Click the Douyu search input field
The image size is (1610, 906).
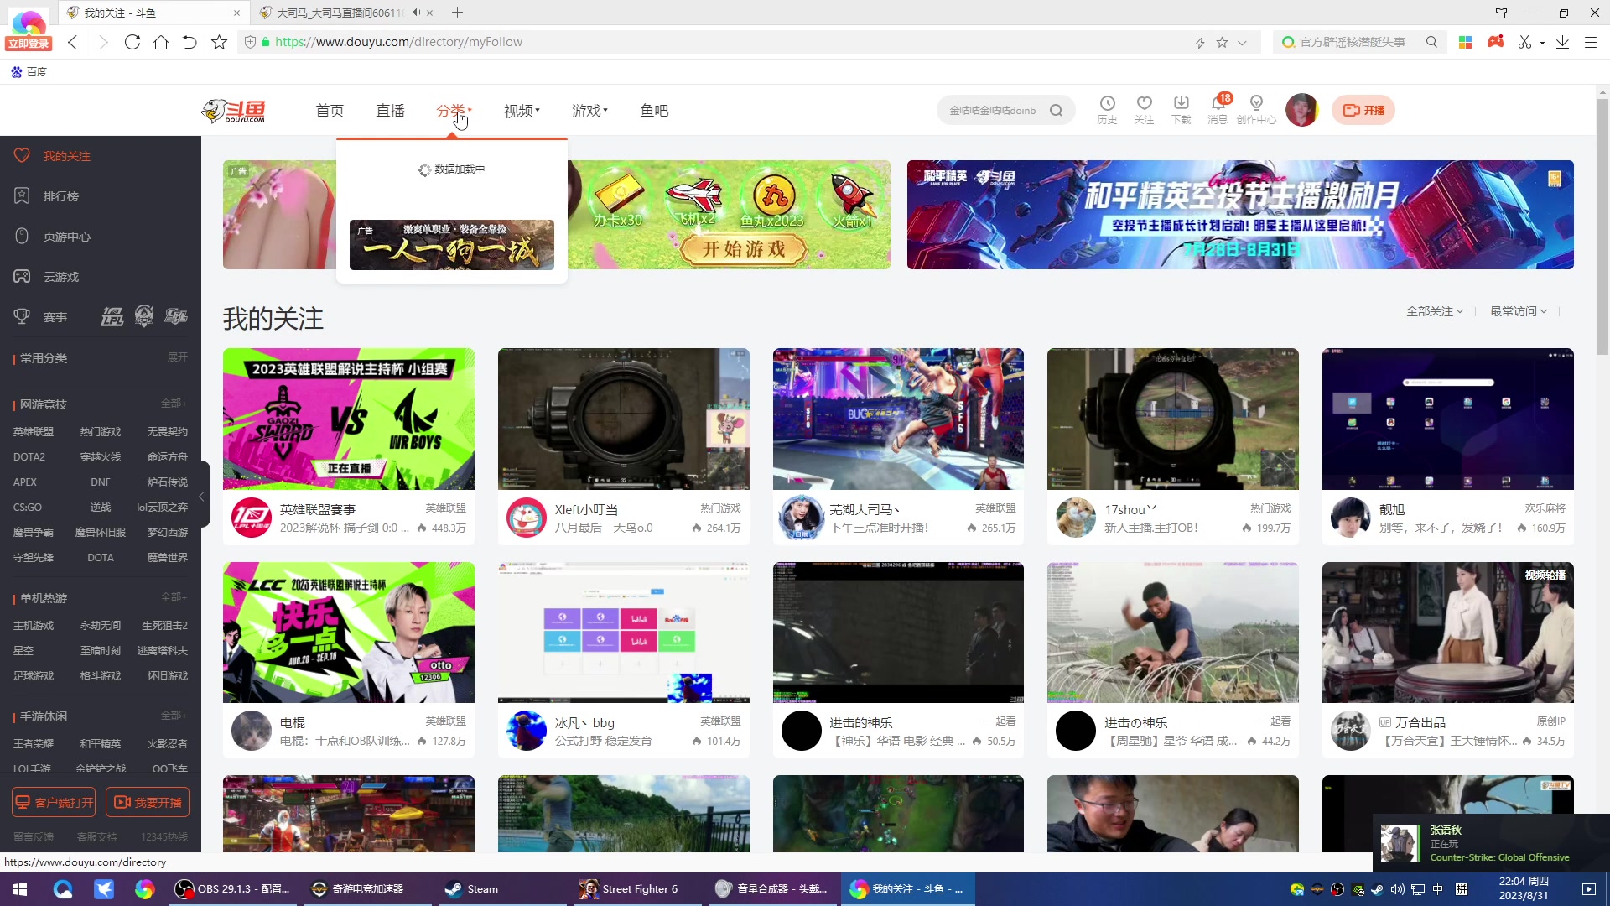(x=994, y=110)
